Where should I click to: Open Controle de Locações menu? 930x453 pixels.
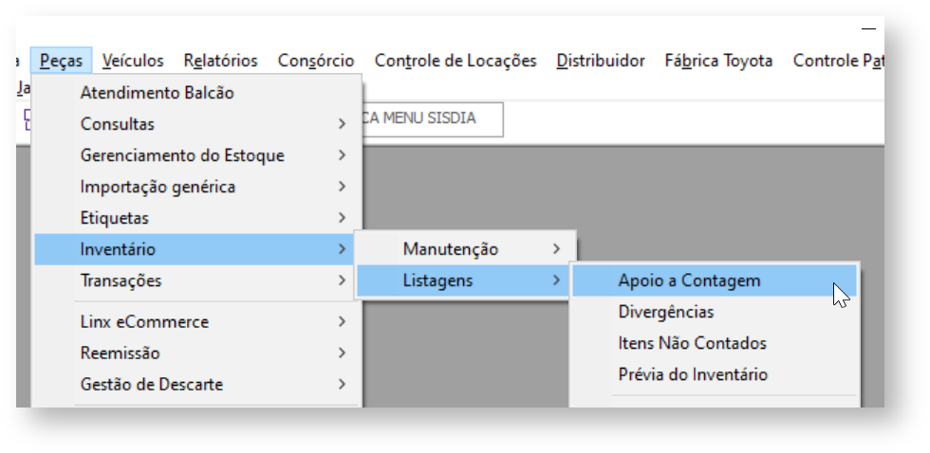tap(456, 61)
